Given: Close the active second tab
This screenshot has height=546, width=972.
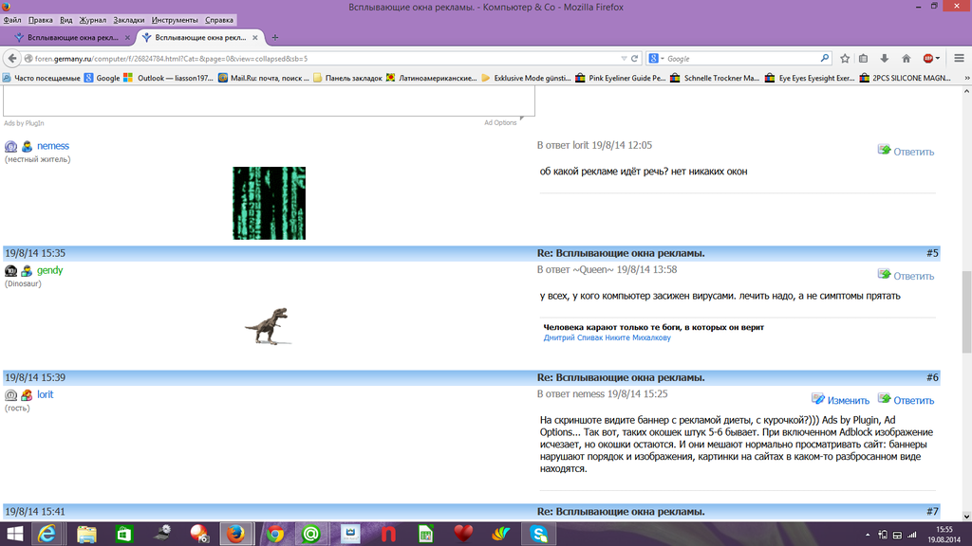Looking at the screenshot, I should pos(254,37).
